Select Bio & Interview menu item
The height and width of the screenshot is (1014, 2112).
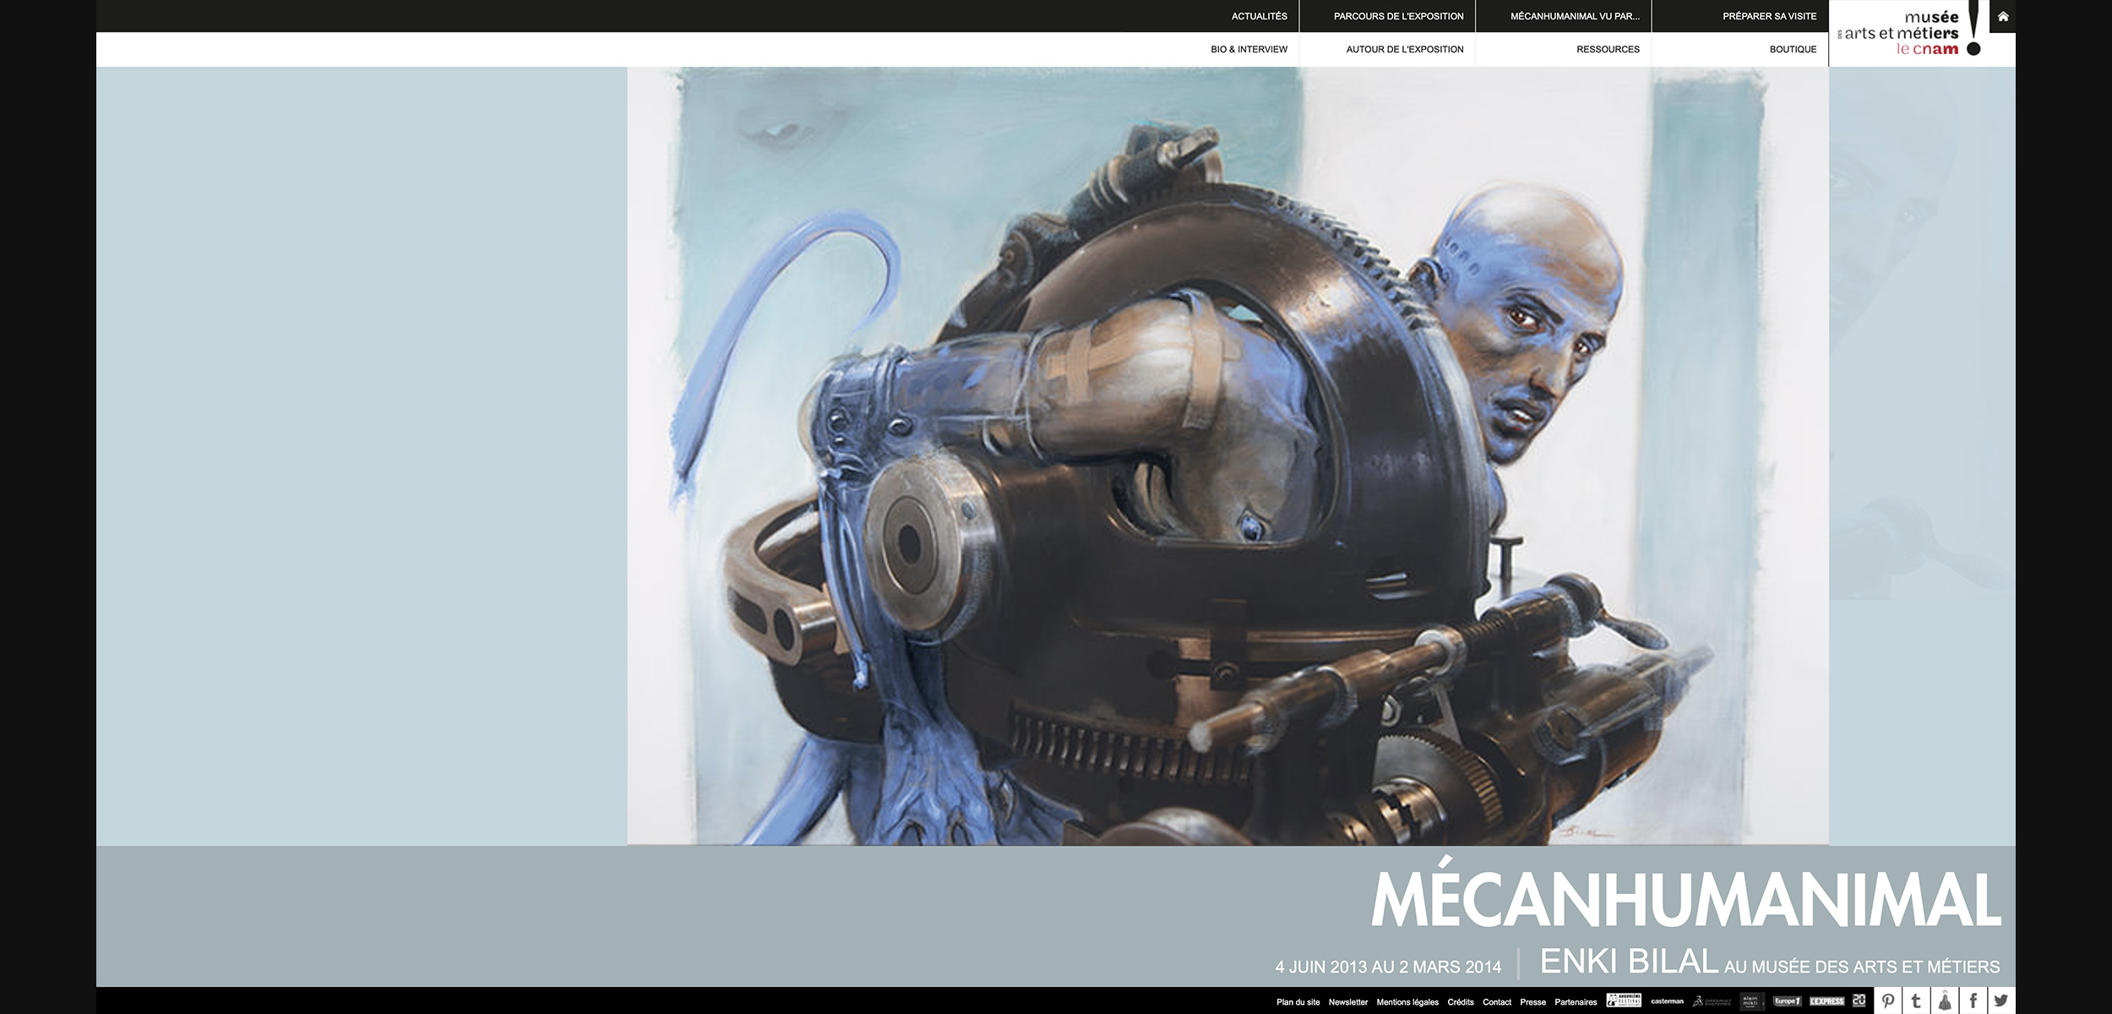coord(1249,49)
